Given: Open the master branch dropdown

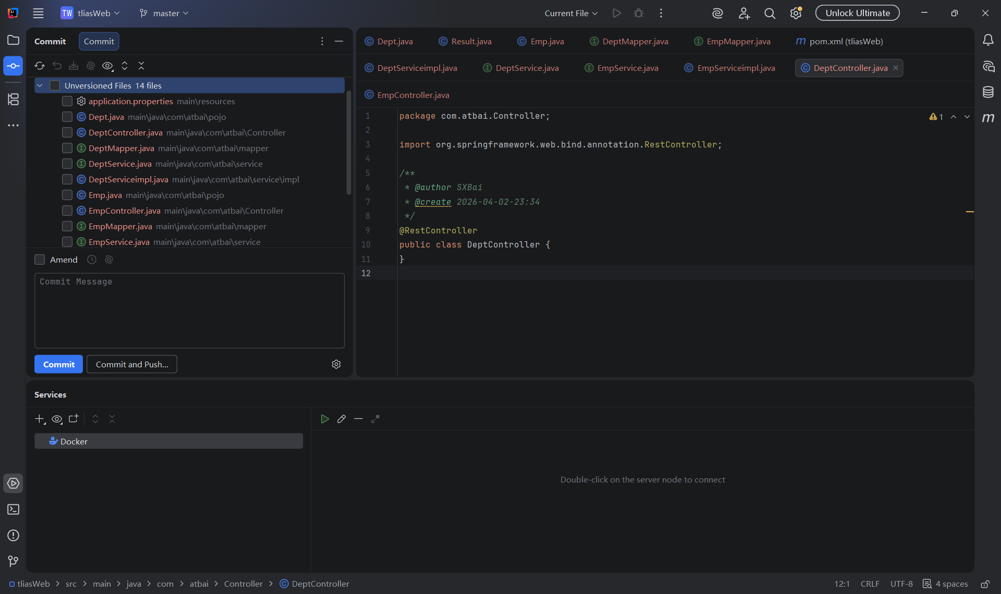Looking at the screenshot, I should (x=164, y=13).
